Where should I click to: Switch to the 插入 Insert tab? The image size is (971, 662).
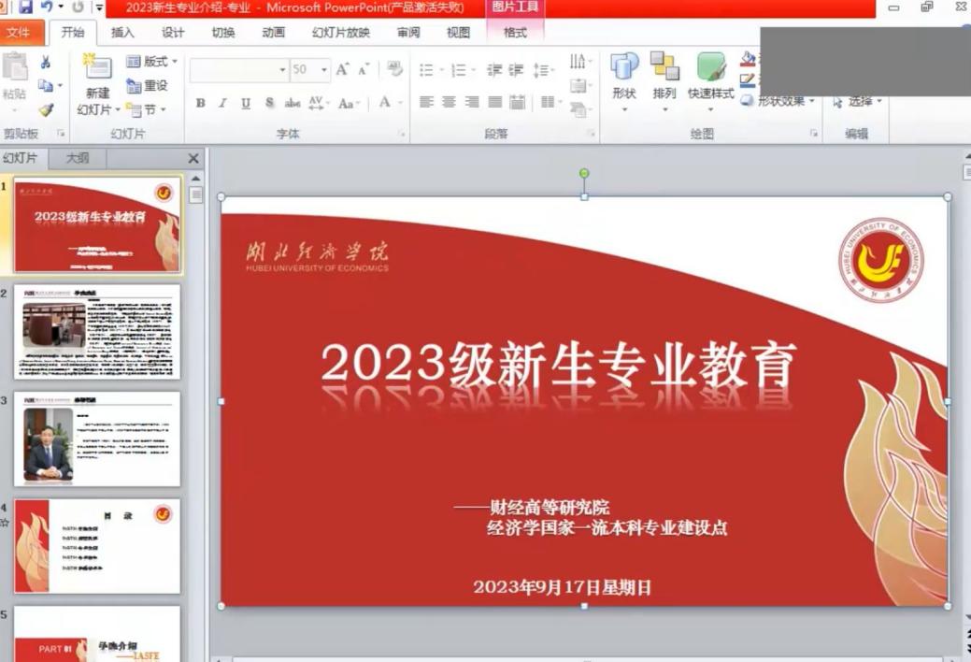[122, 32]
